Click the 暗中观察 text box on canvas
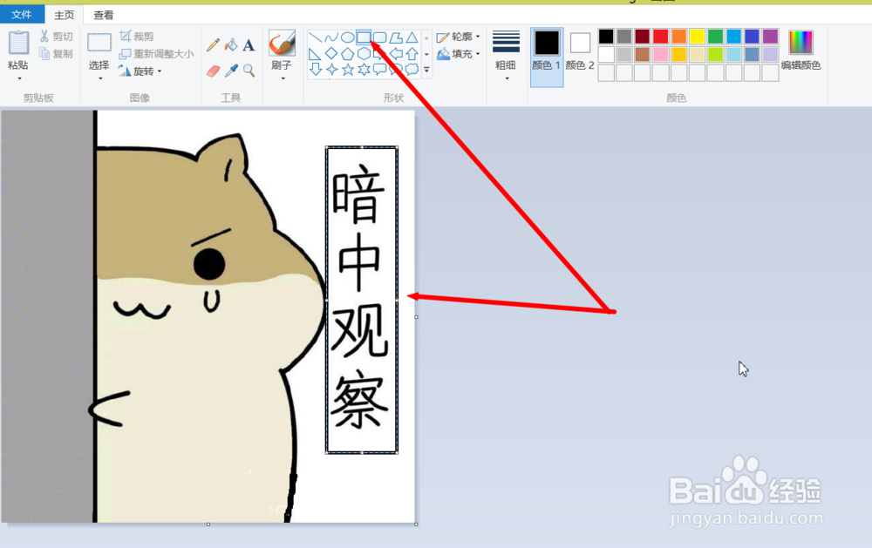The image size is (872, 548). click(362, 300)
